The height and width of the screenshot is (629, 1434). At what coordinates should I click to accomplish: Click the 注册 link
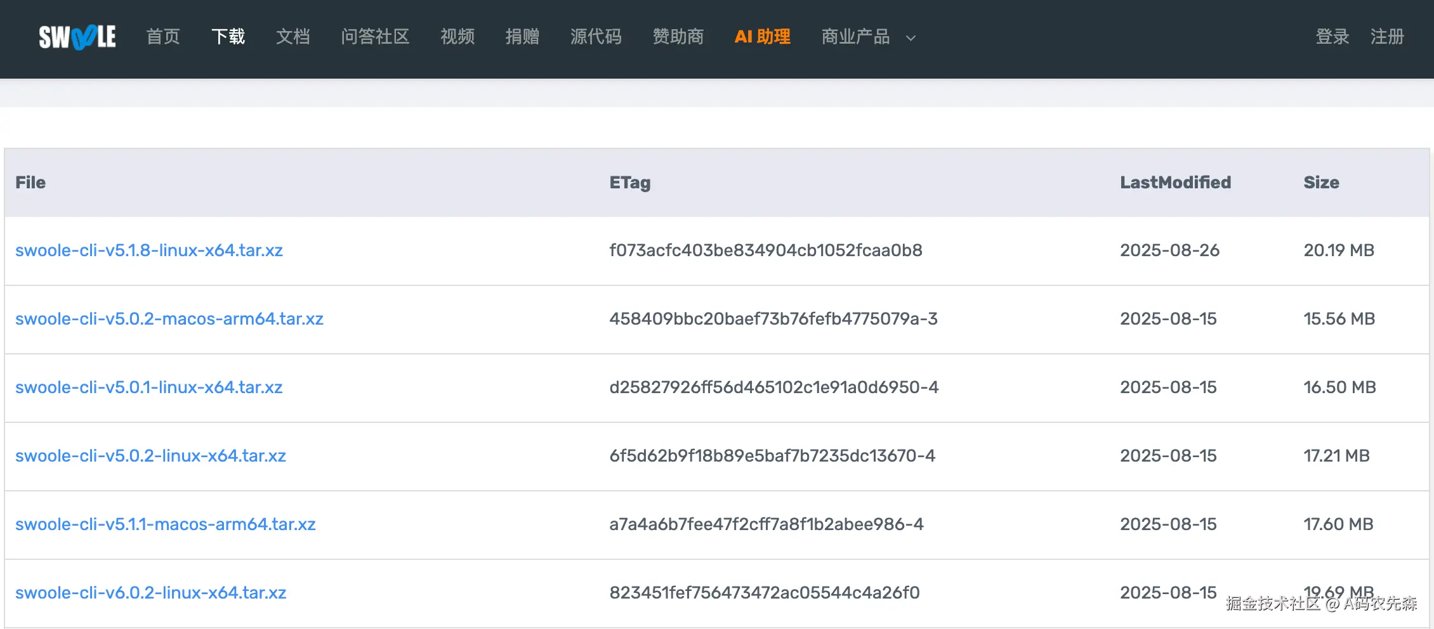click(x=1388, y=37)
